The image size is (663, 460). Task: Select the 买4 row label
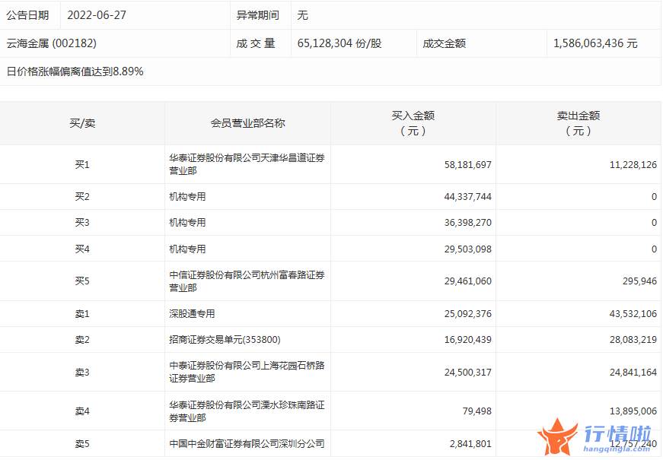(x=82, y=249)
